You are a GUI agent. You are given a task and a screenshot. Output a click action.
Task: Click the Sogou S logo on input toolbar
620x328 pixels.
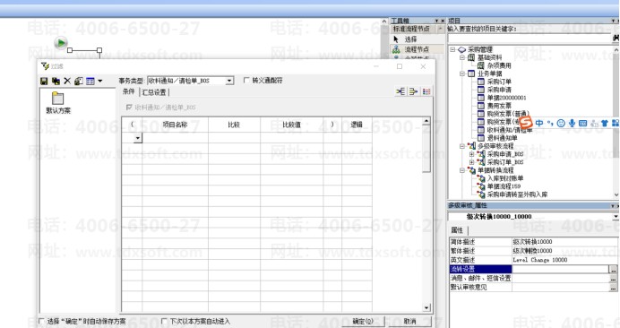[x=526, y=123]
